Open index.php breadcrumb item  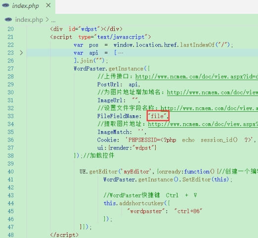point(29,20)
